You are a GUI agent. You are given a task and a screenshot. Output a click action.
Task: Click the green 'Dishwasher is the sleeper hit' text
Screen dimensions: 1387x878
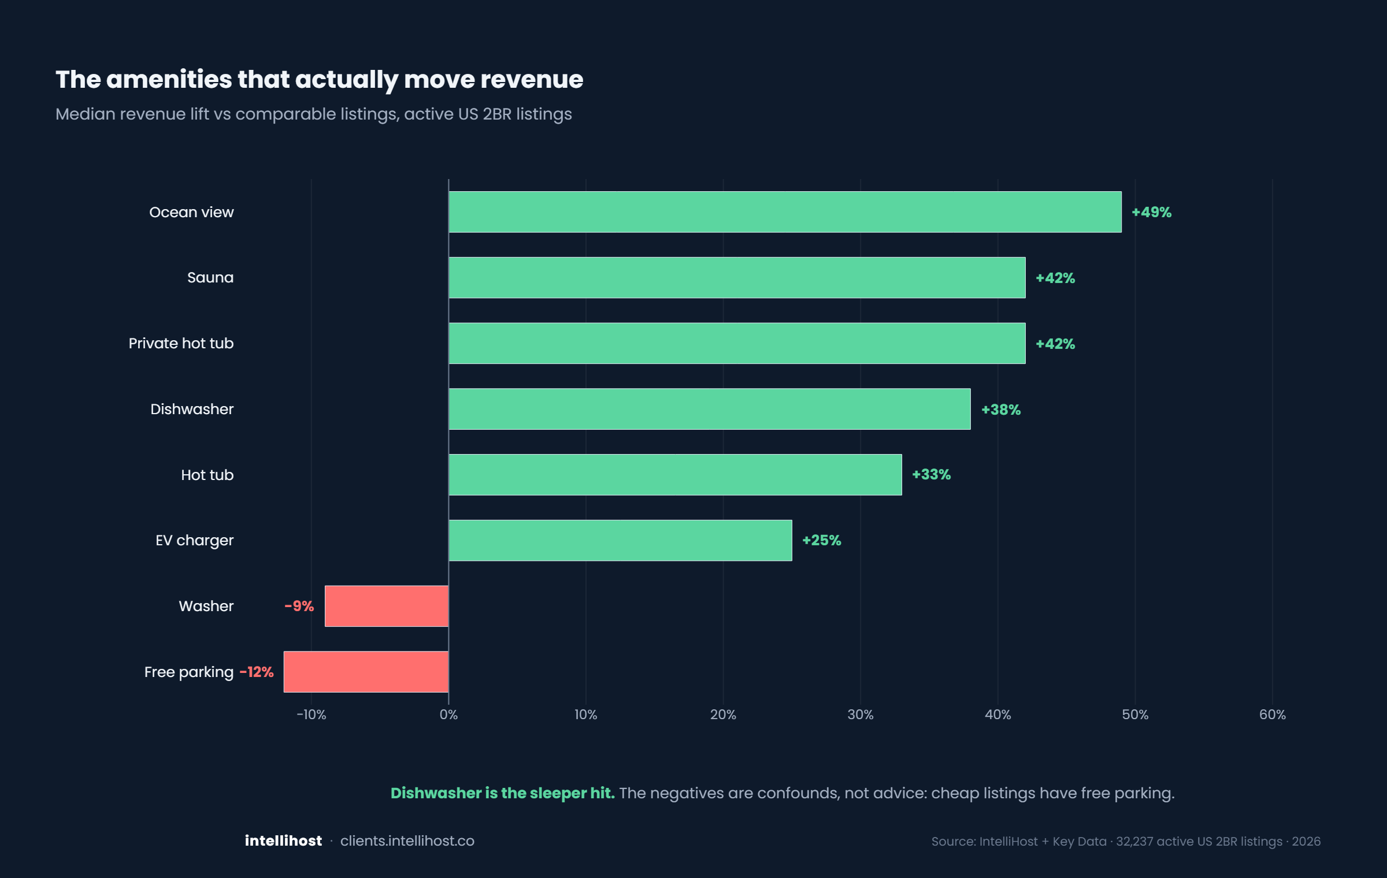point(503,793)
